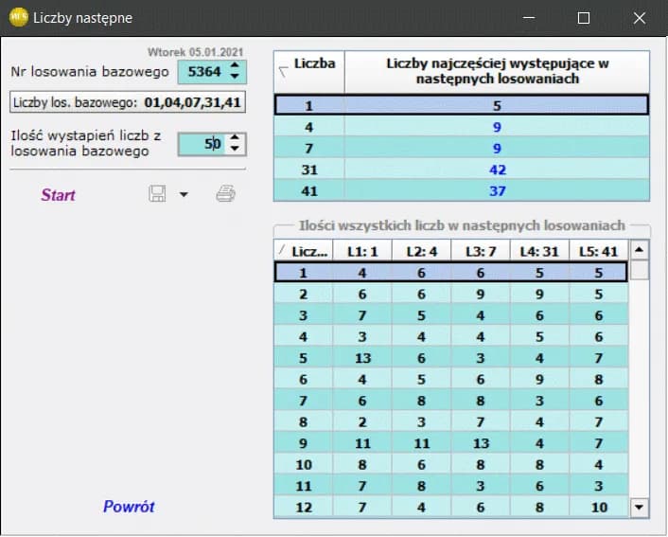Click the app logo in title bar
Screen dimensions: 668x537
17,18
